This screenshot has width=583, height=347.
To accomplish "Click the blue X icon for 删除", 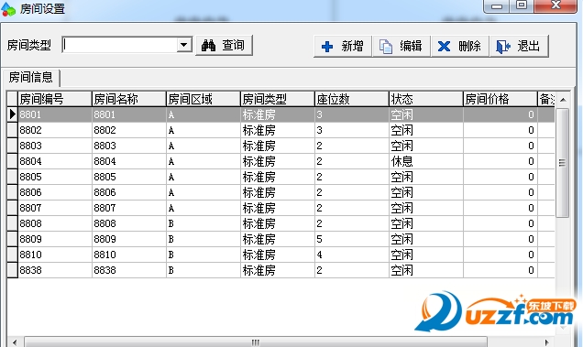I will click(444, 47).
